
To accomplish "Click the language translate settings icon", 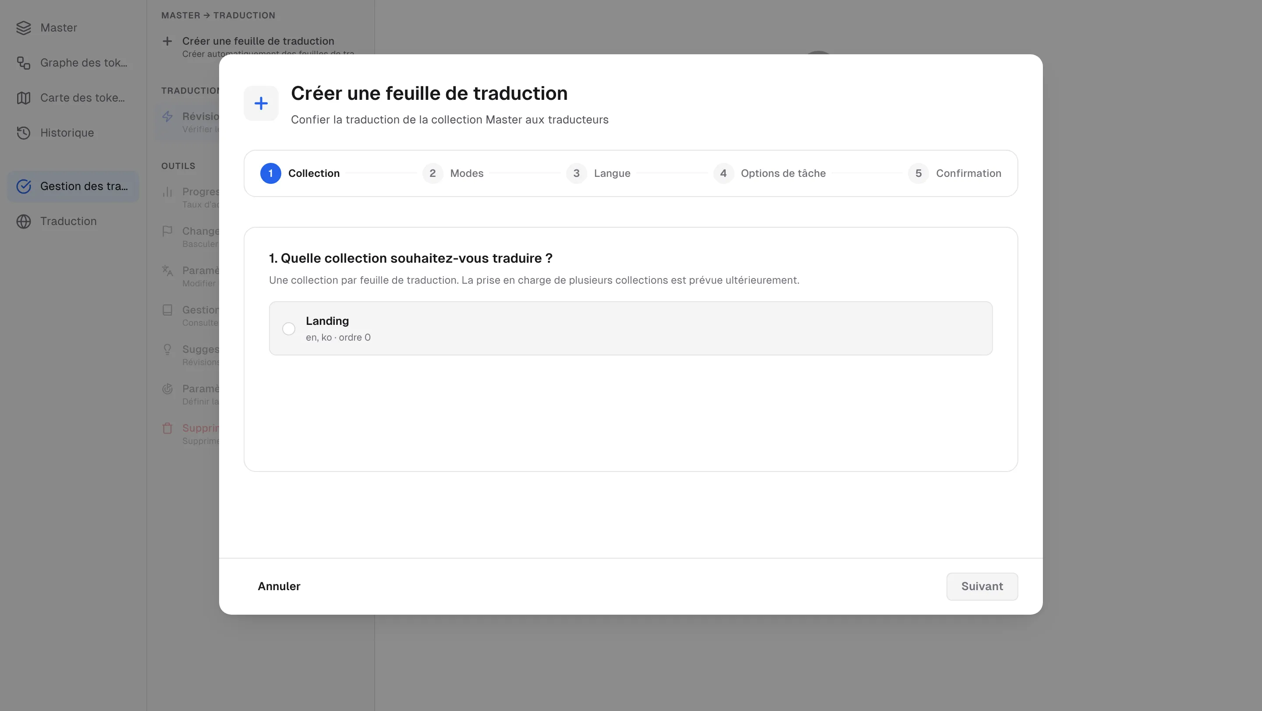I will [x=167, y=271].
